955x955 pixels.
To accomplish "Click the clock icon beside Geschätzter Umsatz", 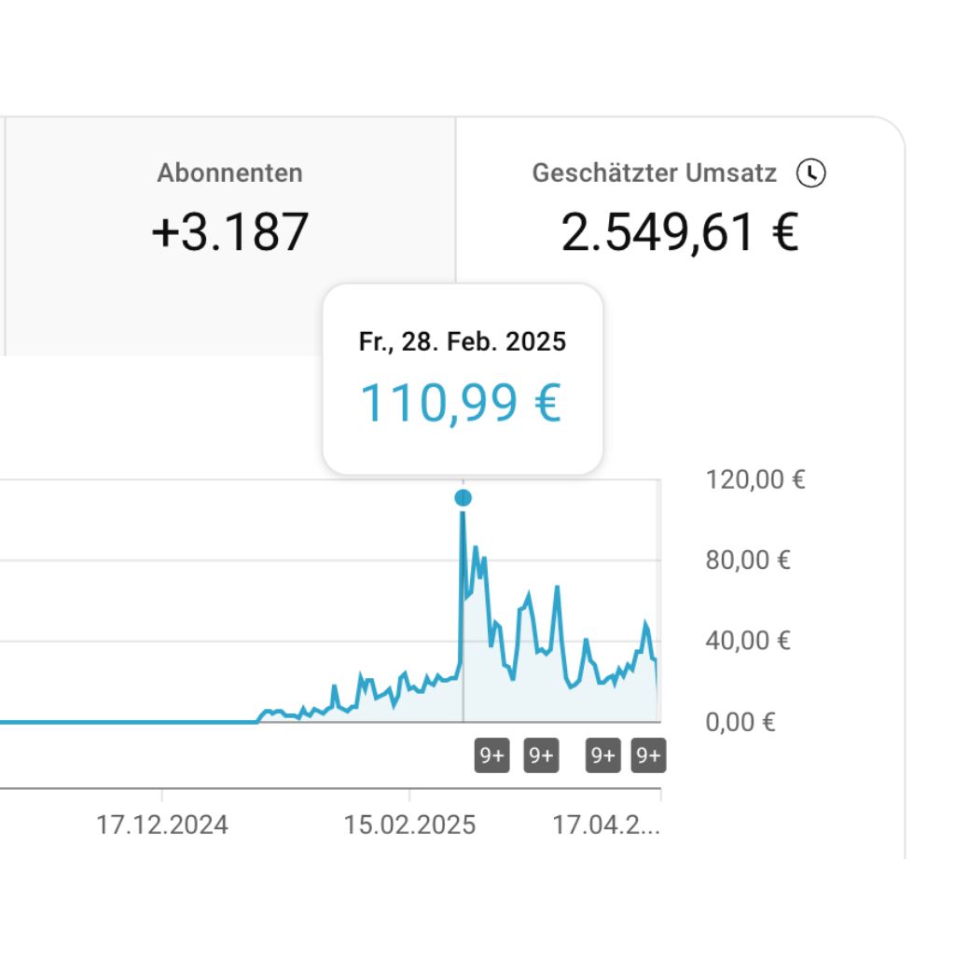I will (811, 173).
